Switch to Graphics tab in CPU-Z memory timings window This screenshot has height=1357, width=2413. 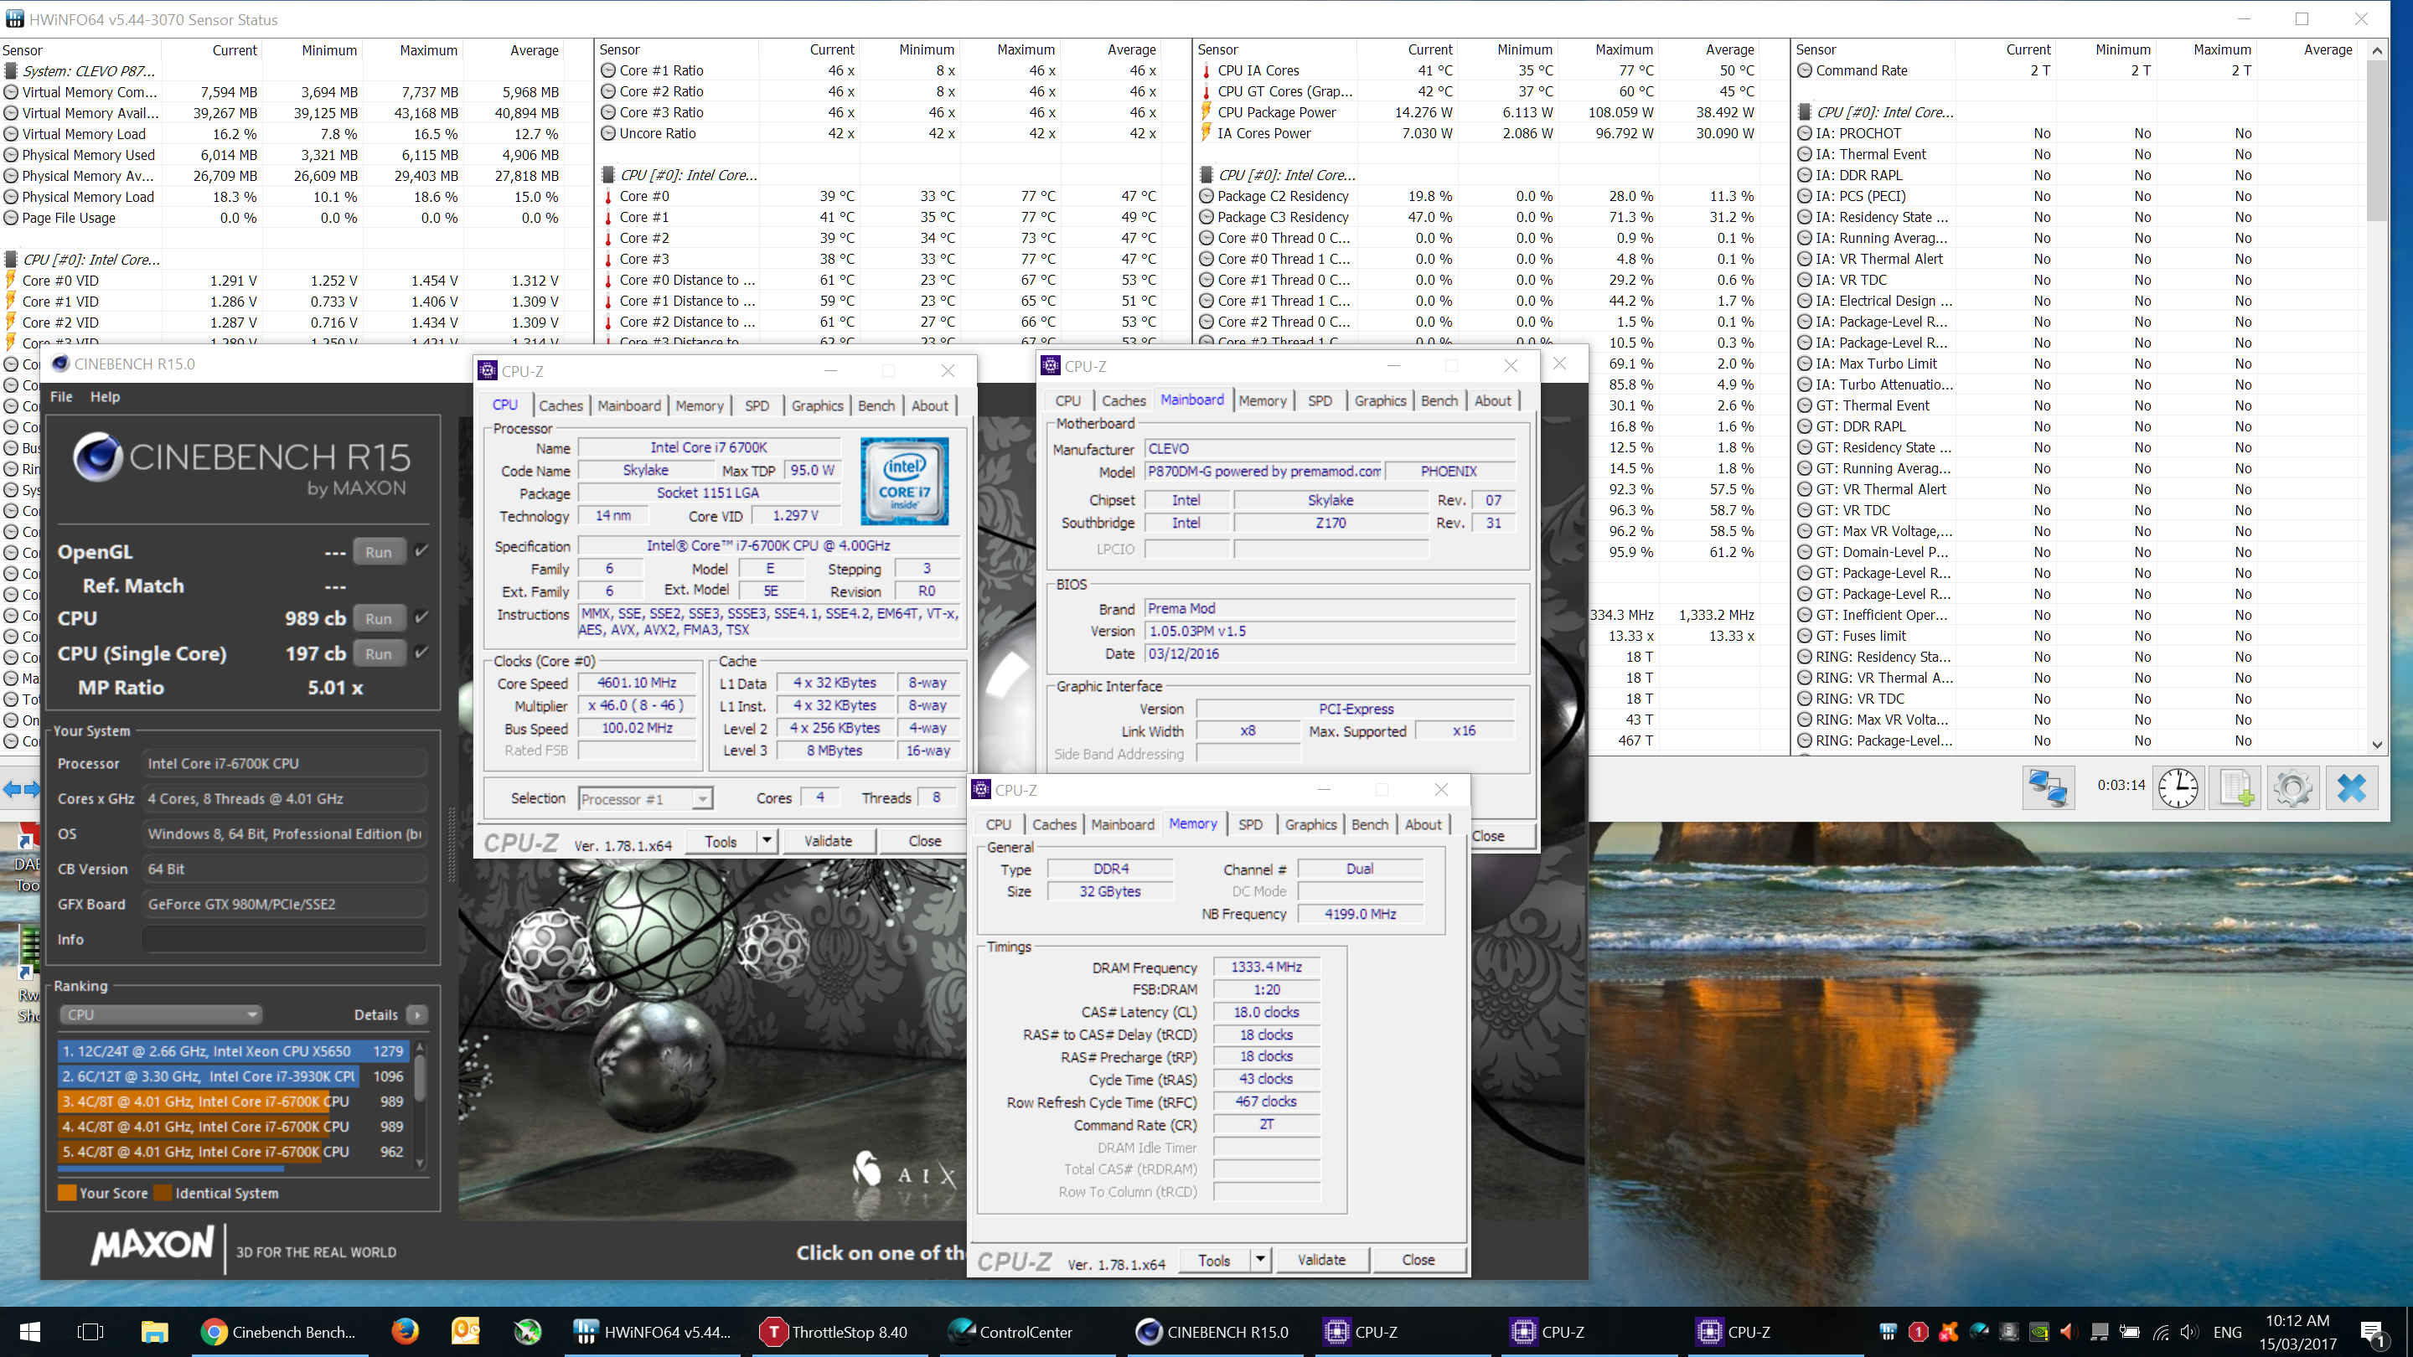click(x=1310, y=824)
